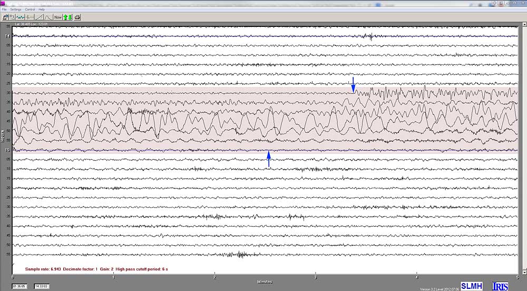Click the "Minutes" axis label
This screenshot has height=291, width=527.
pyautogui.click(x=265, y=282)
